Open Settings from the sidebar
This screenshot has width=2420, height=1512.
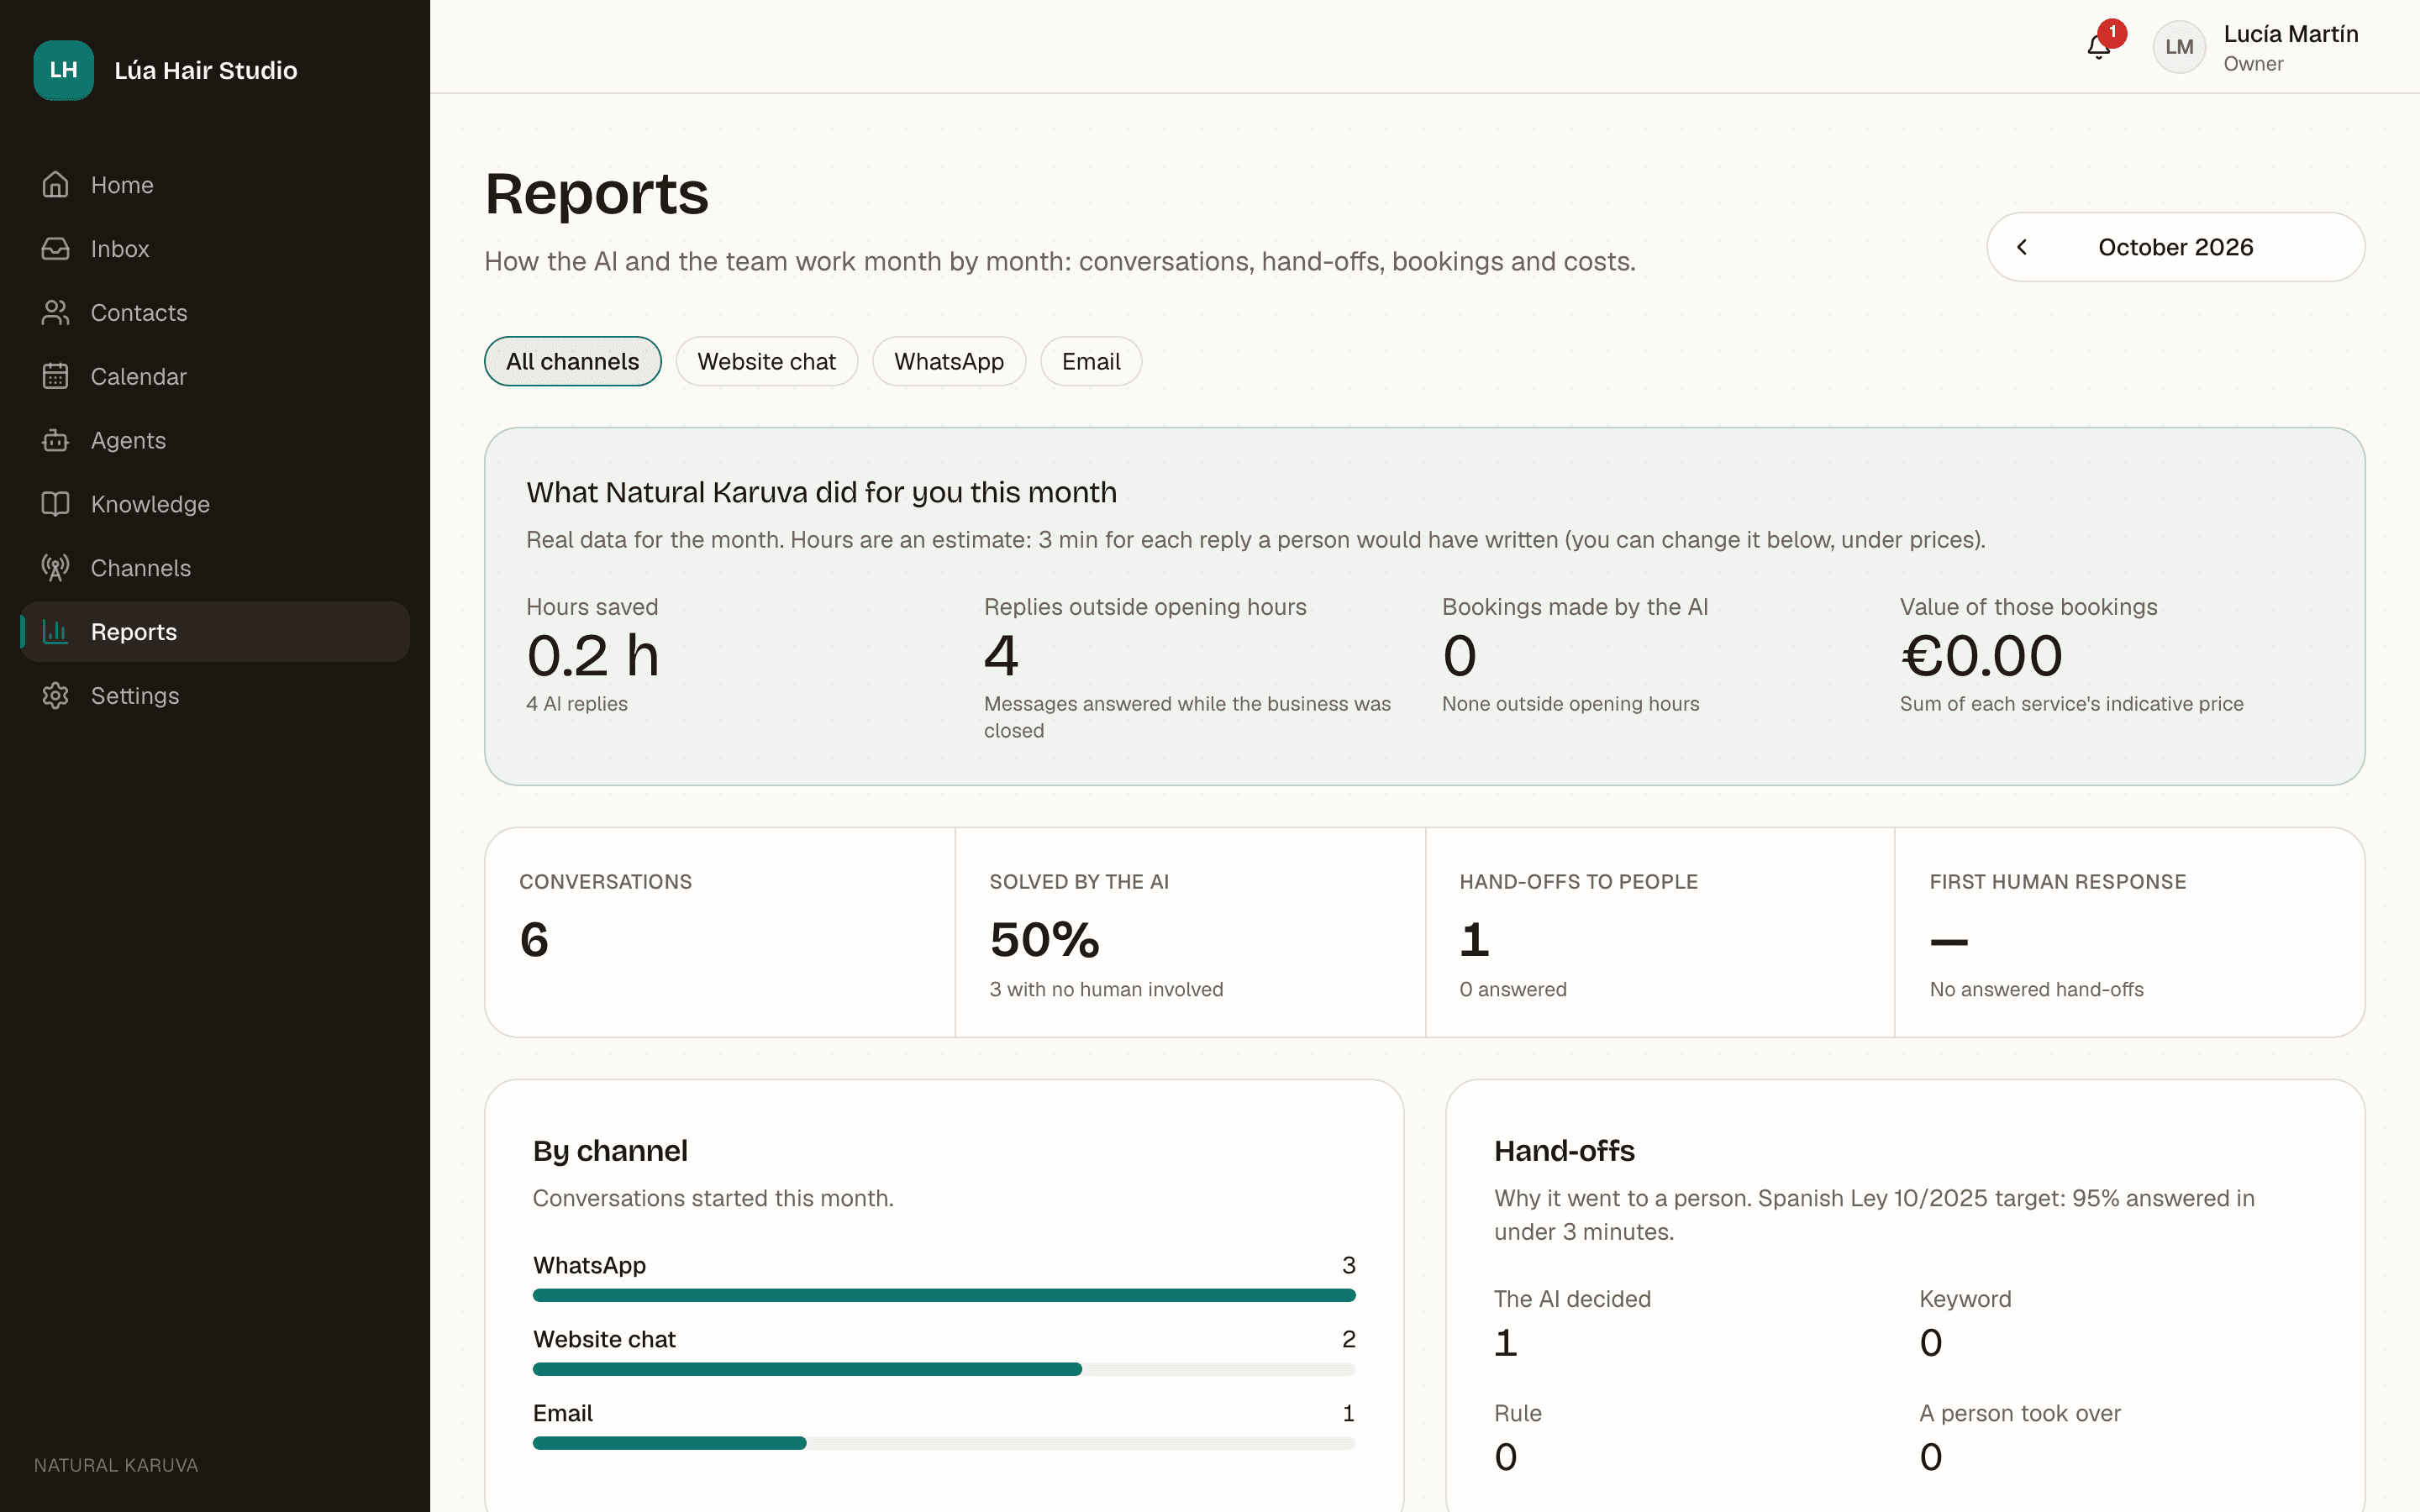tap(214, 696)
